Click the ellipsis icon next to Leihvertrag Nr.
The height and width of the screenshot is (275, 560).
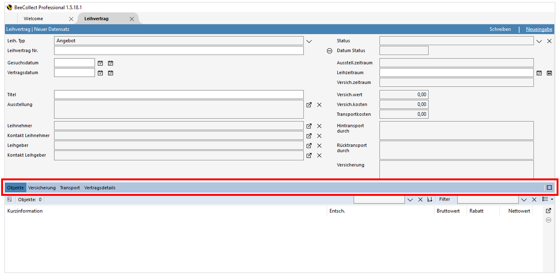[329, 50]
